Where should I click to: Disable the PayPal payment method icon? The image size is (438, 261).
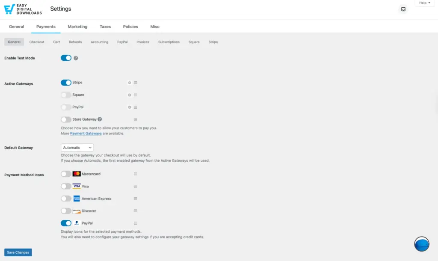point(66,223)
